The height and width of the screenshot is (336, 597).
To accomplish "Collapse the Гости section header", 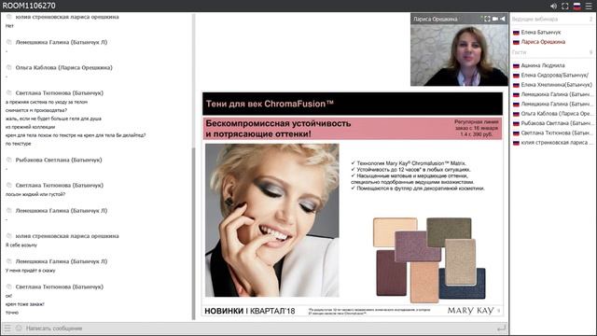I will click(x=553, y=52).
